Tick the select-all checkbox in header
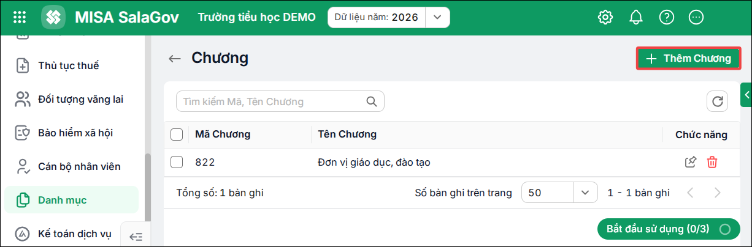 (177, 135)
